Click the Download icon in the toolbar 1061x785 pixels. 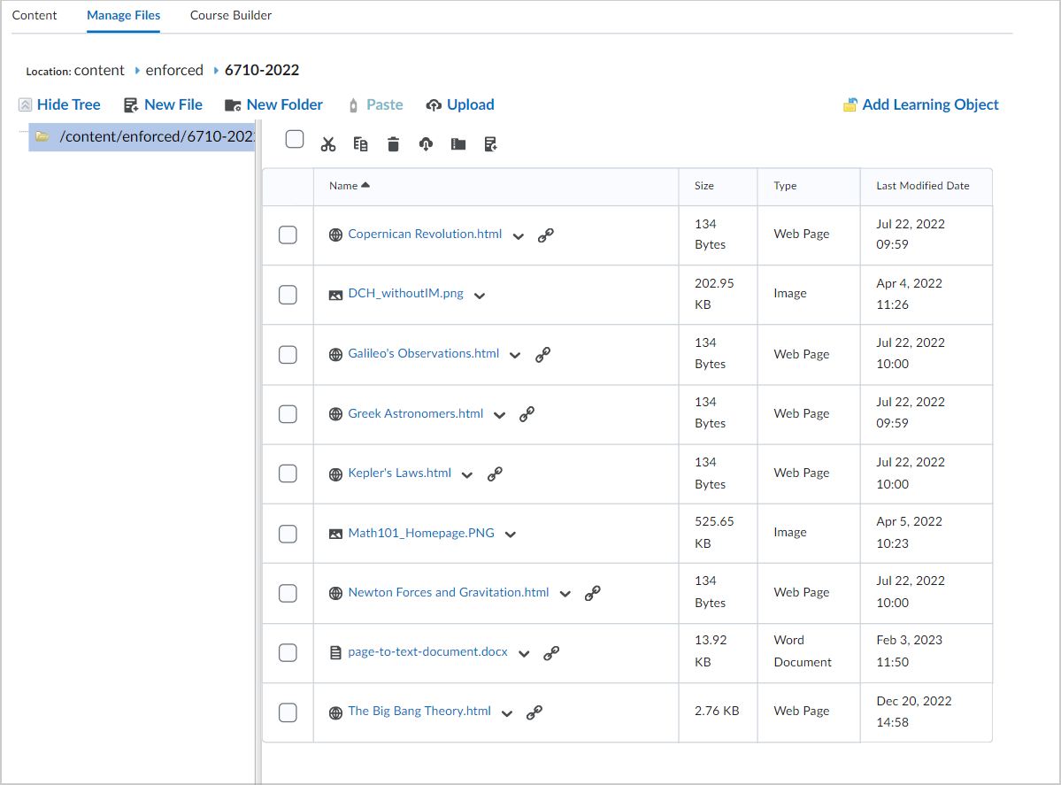click(426, 143)
